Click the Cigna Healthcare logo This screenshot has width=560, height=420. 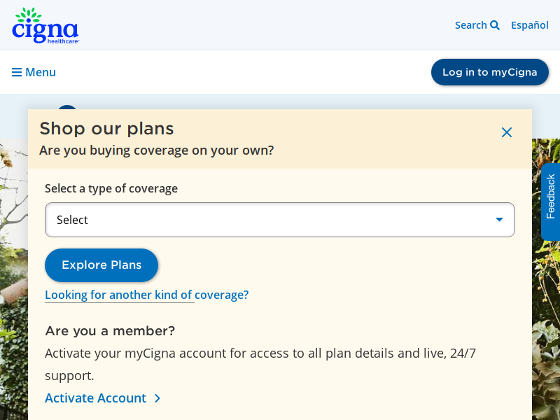tap(45, 25)
